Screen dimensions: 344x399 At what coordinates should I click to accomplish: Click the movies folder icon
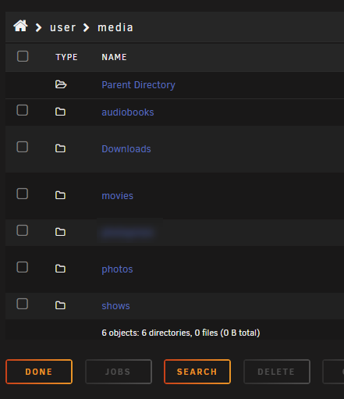coord(60,195)
